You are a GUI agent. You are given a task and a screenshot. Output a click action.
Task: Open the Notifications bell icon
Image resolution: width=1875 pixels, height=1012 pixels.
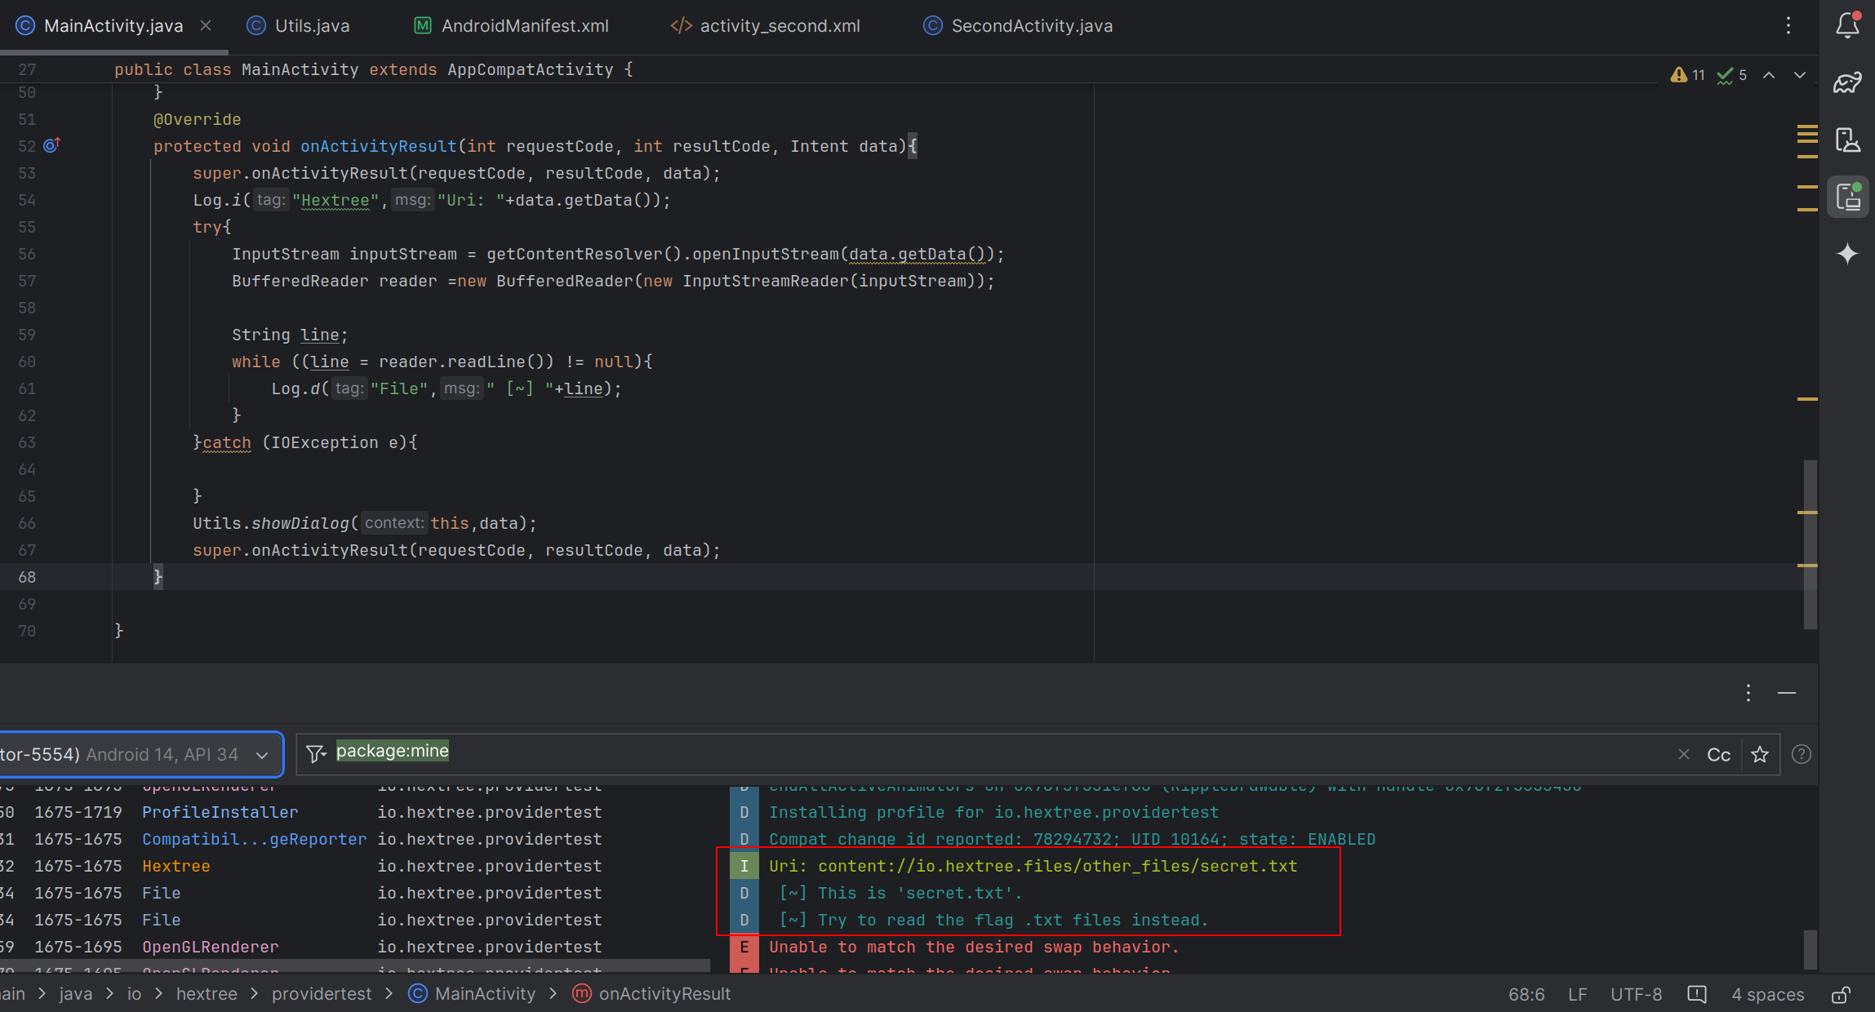pyautogui.click(x=1847, y=25)
